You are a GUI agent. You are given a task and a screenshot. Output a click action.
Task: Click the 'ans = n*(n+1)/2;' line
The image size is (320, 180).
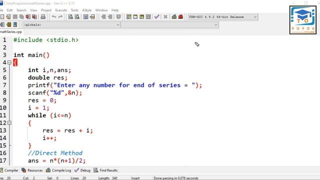tap(56, 160)
